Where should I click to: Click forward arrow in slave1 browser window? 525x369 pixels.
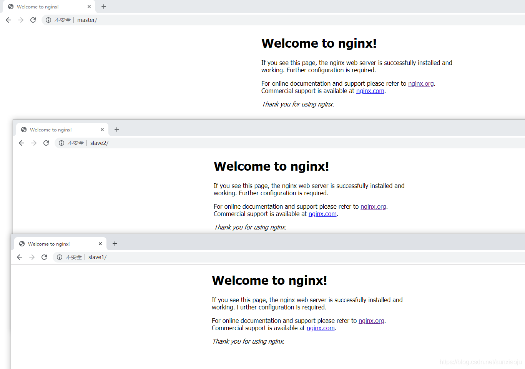pyautogui.click(x=32, y=257)
